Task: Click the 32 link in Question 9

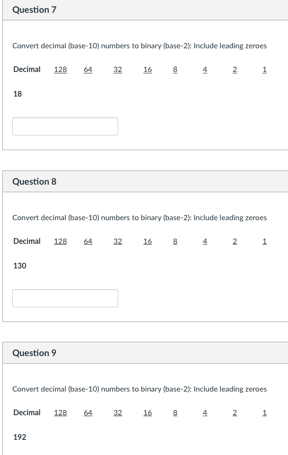Action: (117, 412)
